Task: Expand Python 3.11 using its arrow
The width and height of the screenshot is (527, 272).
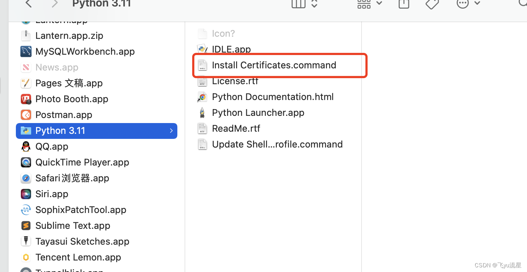Action: tap(171, 131)
